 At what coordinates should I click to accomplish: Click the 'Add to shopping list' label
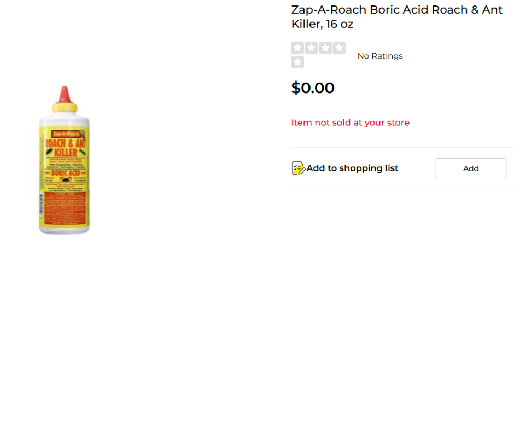pyautogui.click(x=352, y=168)
